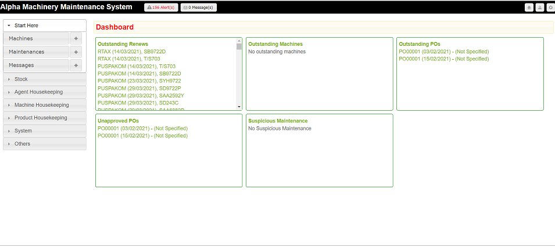Open PUSPAKOM (29/03/2021), SD9722P renew
This screenshot has height=247, width=555.
coord(139,88)
